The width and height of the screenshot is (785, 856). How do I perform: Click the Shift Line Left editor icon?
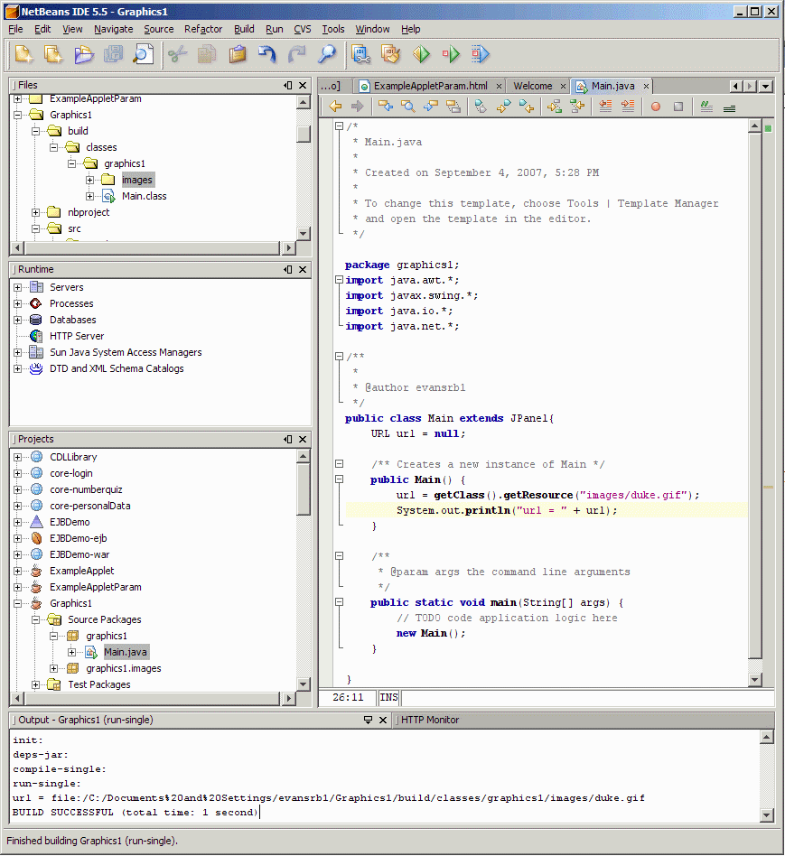(605, 107)
